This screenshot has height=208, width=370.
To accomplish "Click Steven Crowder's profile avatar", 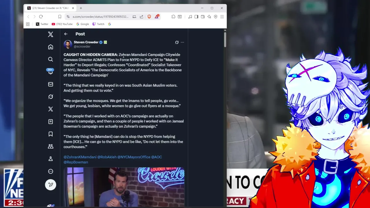I will (68, 44).
